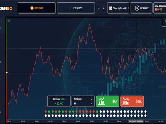Click the dollar sign deposit icon
Screen dimensions: 166x124
pos(137,8)
